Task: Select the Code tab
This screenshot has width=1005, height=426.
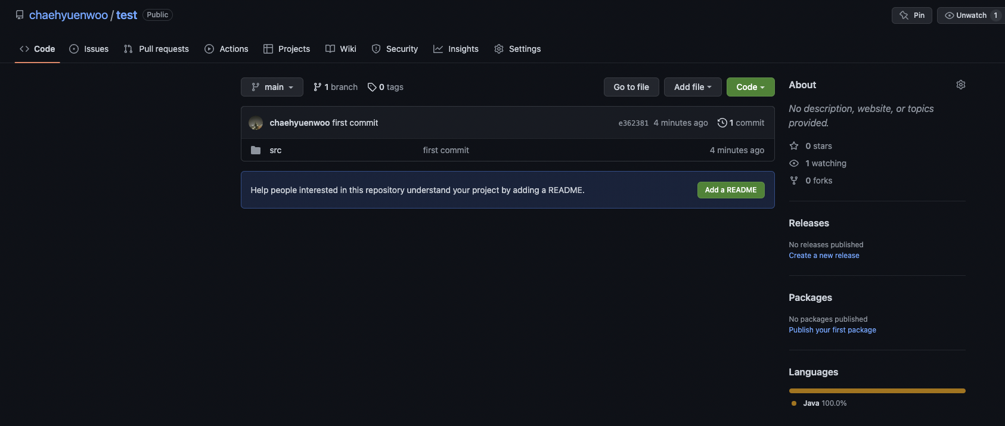Action: point(38,49)
